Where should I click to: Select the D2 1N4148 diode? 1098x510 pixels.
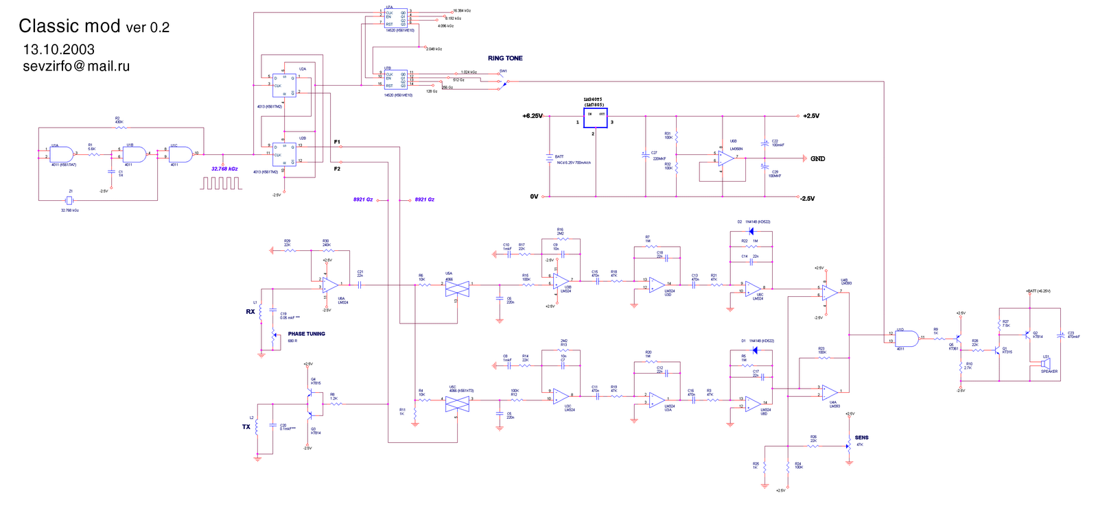(x=751, y=232)
